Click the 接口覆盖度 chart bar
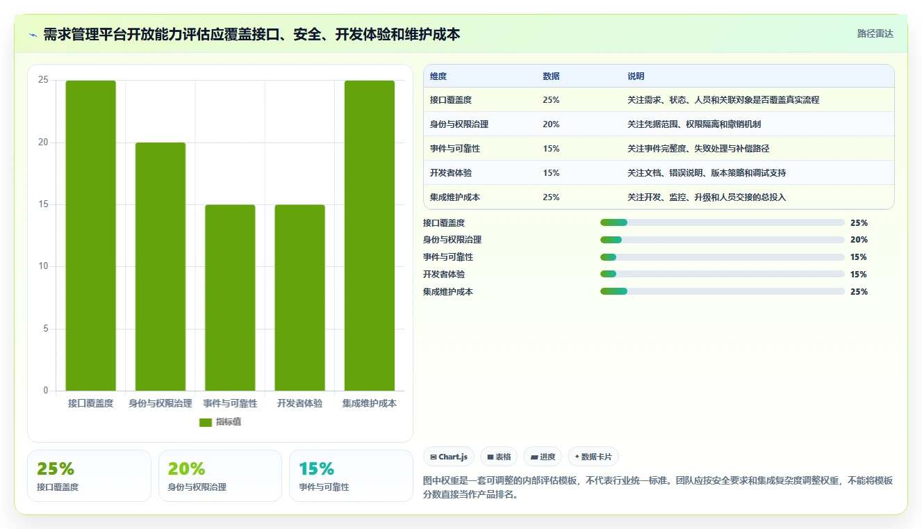This screenshot has width=922, height=529. (91, 236)
